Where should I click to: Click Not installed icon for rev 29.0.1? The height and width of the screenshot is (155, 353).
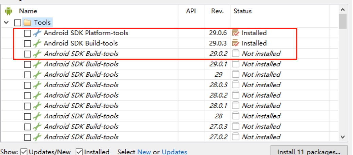pyautogui.click(x=236, y=64)
